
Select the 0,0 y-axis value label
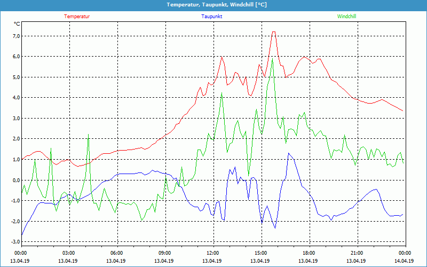click(16, 180)
